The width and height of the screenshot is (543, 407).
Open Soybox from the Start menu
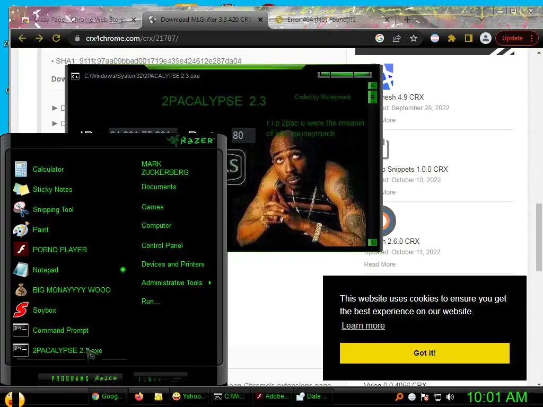pos(34,309)
